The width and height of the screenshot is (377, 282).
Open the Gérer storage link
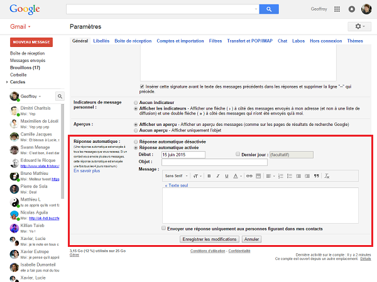pos(74,255)
